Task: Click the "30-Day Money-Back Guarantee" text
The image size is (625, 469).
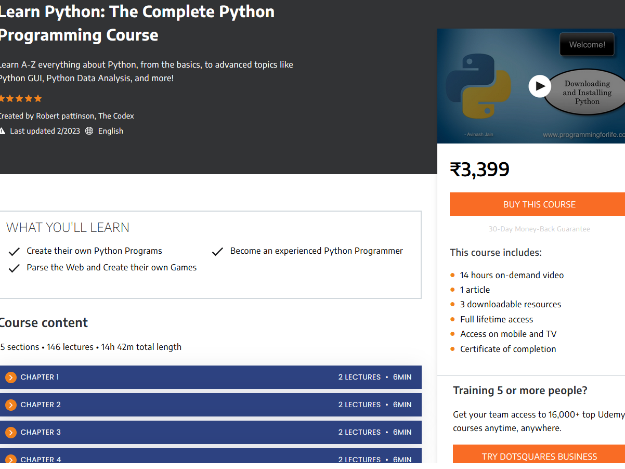Action: [x=539, y=229]
